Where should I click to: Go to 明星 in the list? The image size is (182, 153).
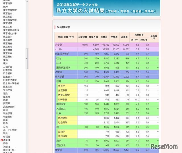click(x=5, y=120)
